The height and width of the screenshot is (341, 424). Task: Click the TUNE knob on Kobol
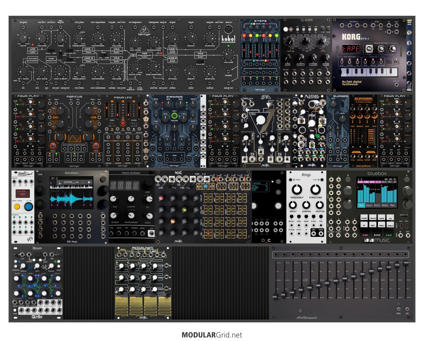pyautogui.click(x=60, y=38)
